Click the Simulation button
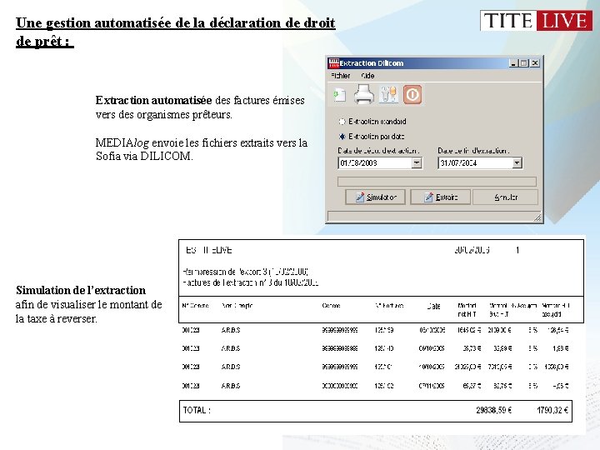This screenshot has width=600, height=450. tap(375, 197)
